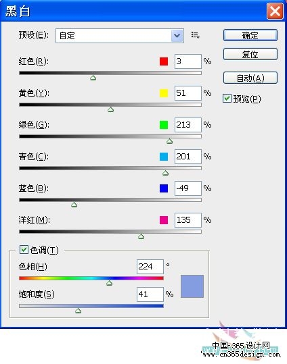The width and height of the screenshot is (287, 364).
Task: Click the 绿色 value input field
Action: tap(188, 125)
